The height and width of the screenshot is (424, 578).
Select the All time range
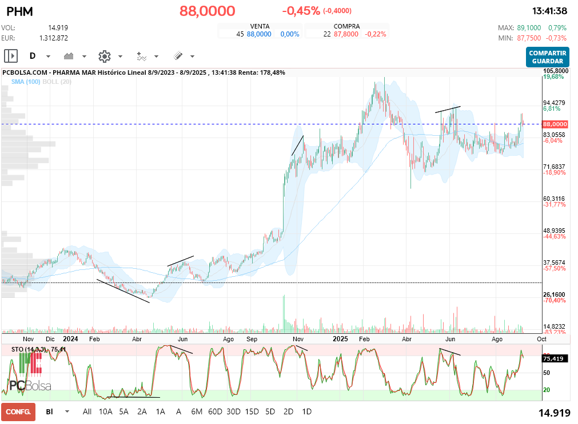coord(87,412)
